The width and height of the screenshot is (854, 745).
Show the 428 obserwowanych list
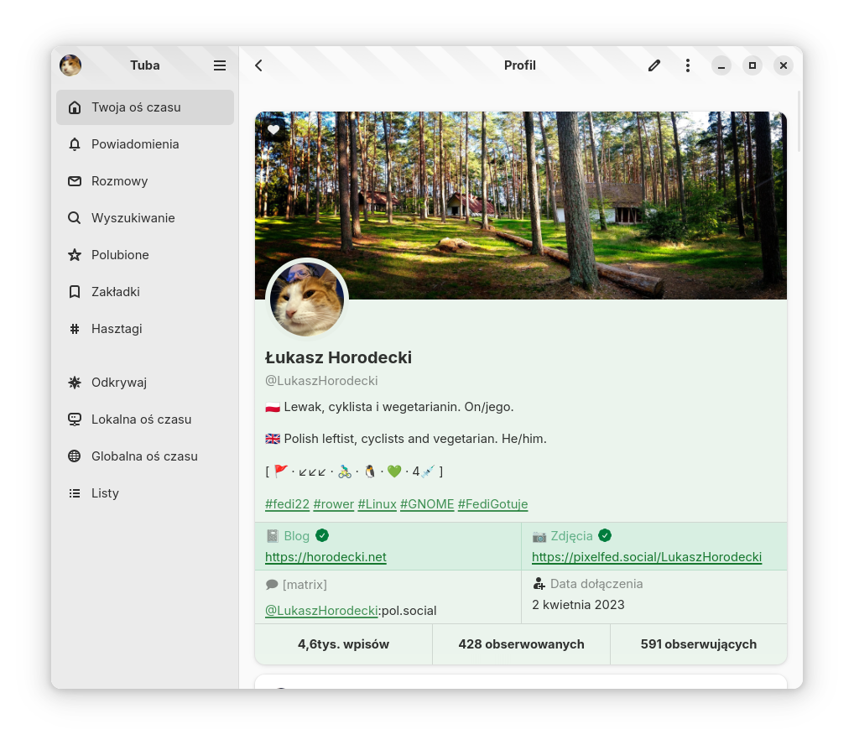coord(521,644)
